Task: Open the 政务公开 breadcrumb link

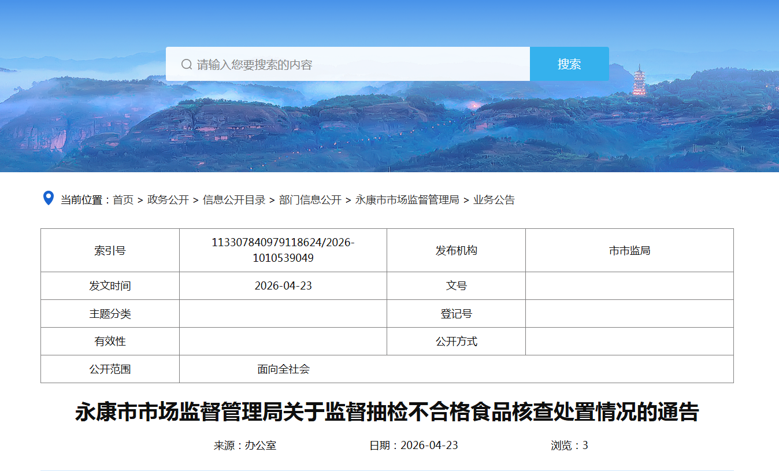Action: pos(168,200)
